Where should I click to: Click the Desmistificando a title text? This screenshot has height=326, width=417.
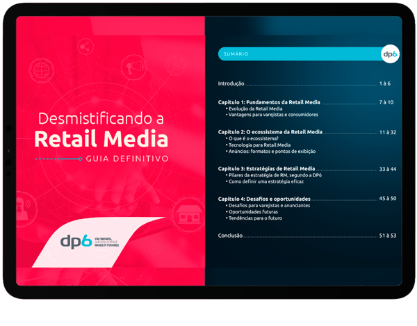pyautogui.click(x=101, y=118)
